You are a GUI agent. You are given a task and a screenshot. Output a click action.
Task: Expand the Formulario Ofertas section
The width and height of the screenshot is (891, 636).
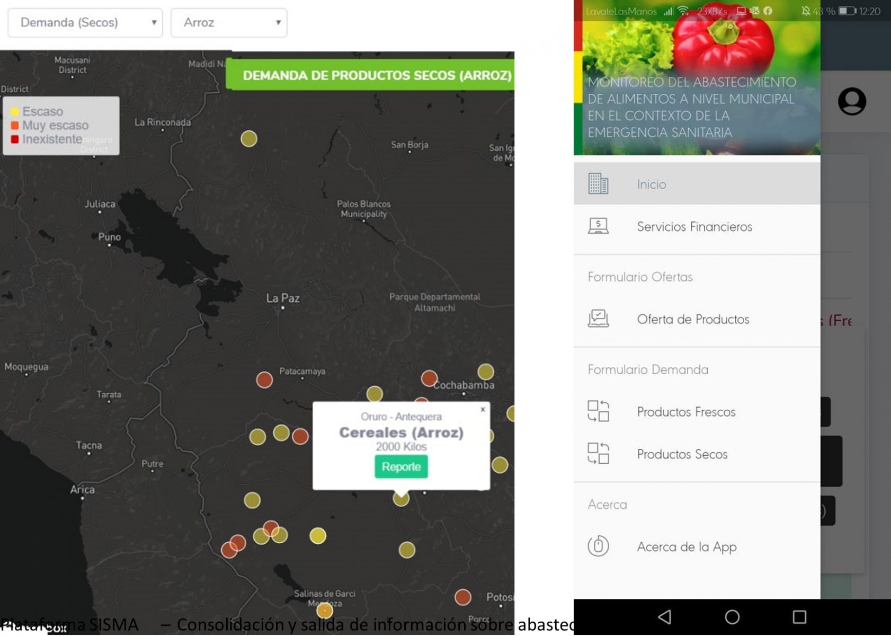pos(640,276)
